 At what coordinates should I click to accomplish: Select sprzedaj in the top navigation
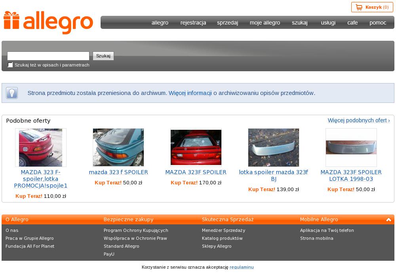point(227,23)
